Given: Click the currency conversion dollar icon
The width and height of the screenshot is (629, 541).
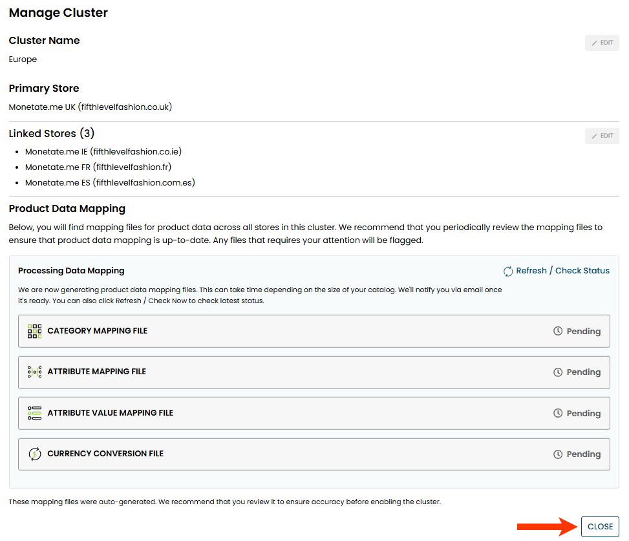Looking at the screenshot, I should (x=34, y=454).
